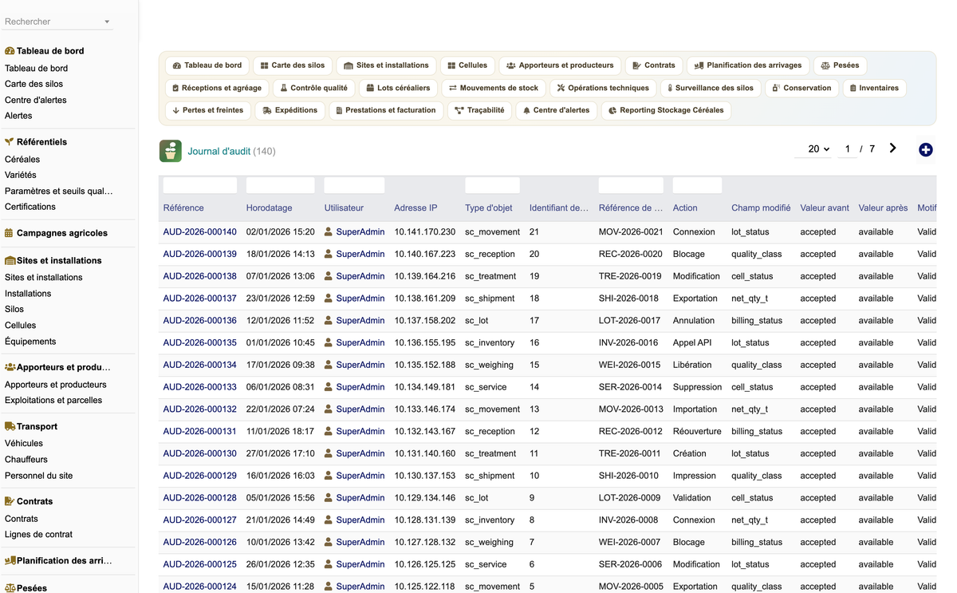The image size is (957, 593).
Task: Open Inventaires toolbar button
Action: 874,88
